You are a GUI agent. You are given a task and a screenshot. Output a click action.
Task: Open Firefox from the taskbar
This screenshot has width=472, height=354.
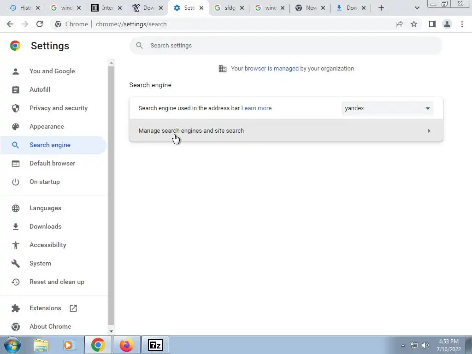pos(127,345)
